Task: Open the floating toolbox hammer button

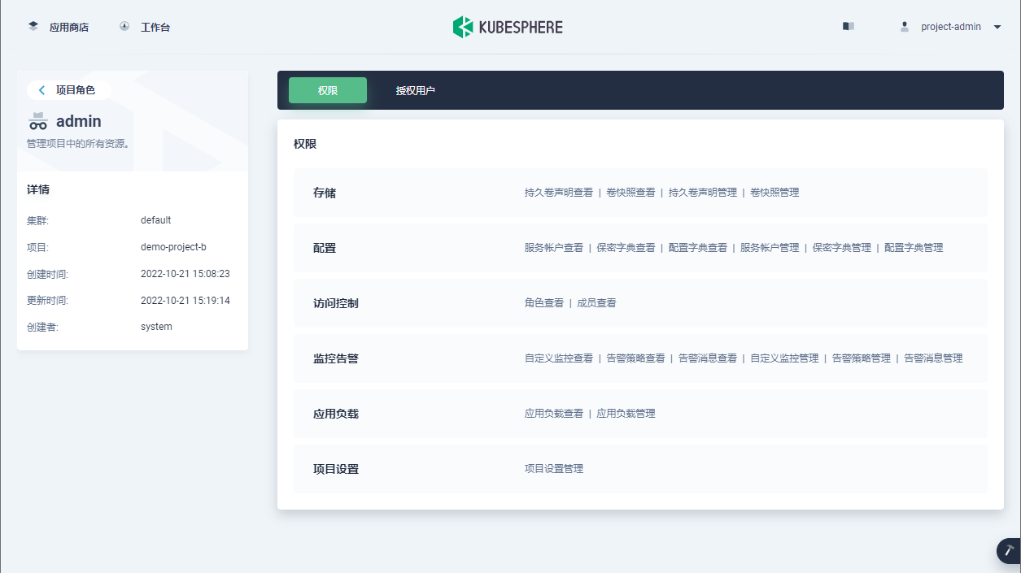Action: click(1010, 550)
